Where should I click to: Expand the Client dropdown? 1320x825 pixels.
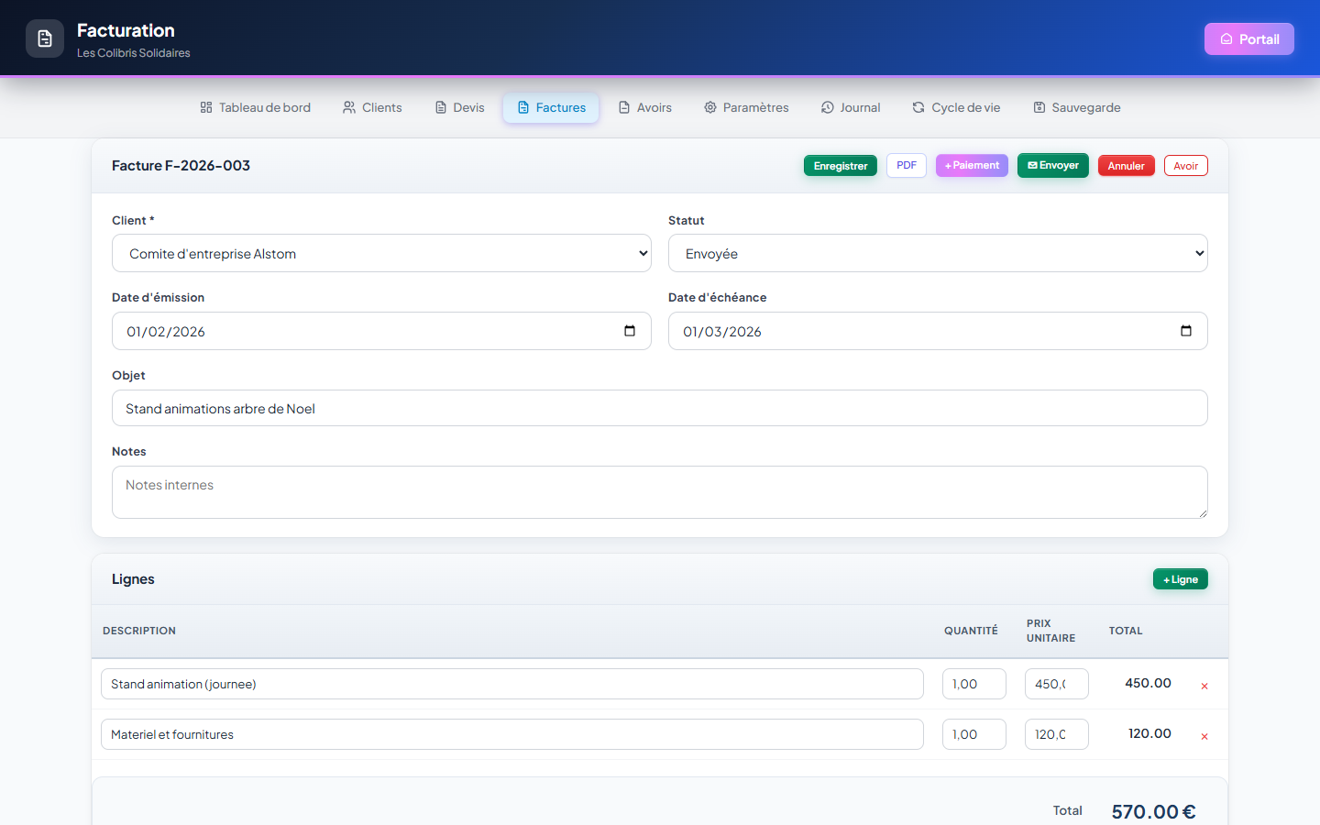381,253
